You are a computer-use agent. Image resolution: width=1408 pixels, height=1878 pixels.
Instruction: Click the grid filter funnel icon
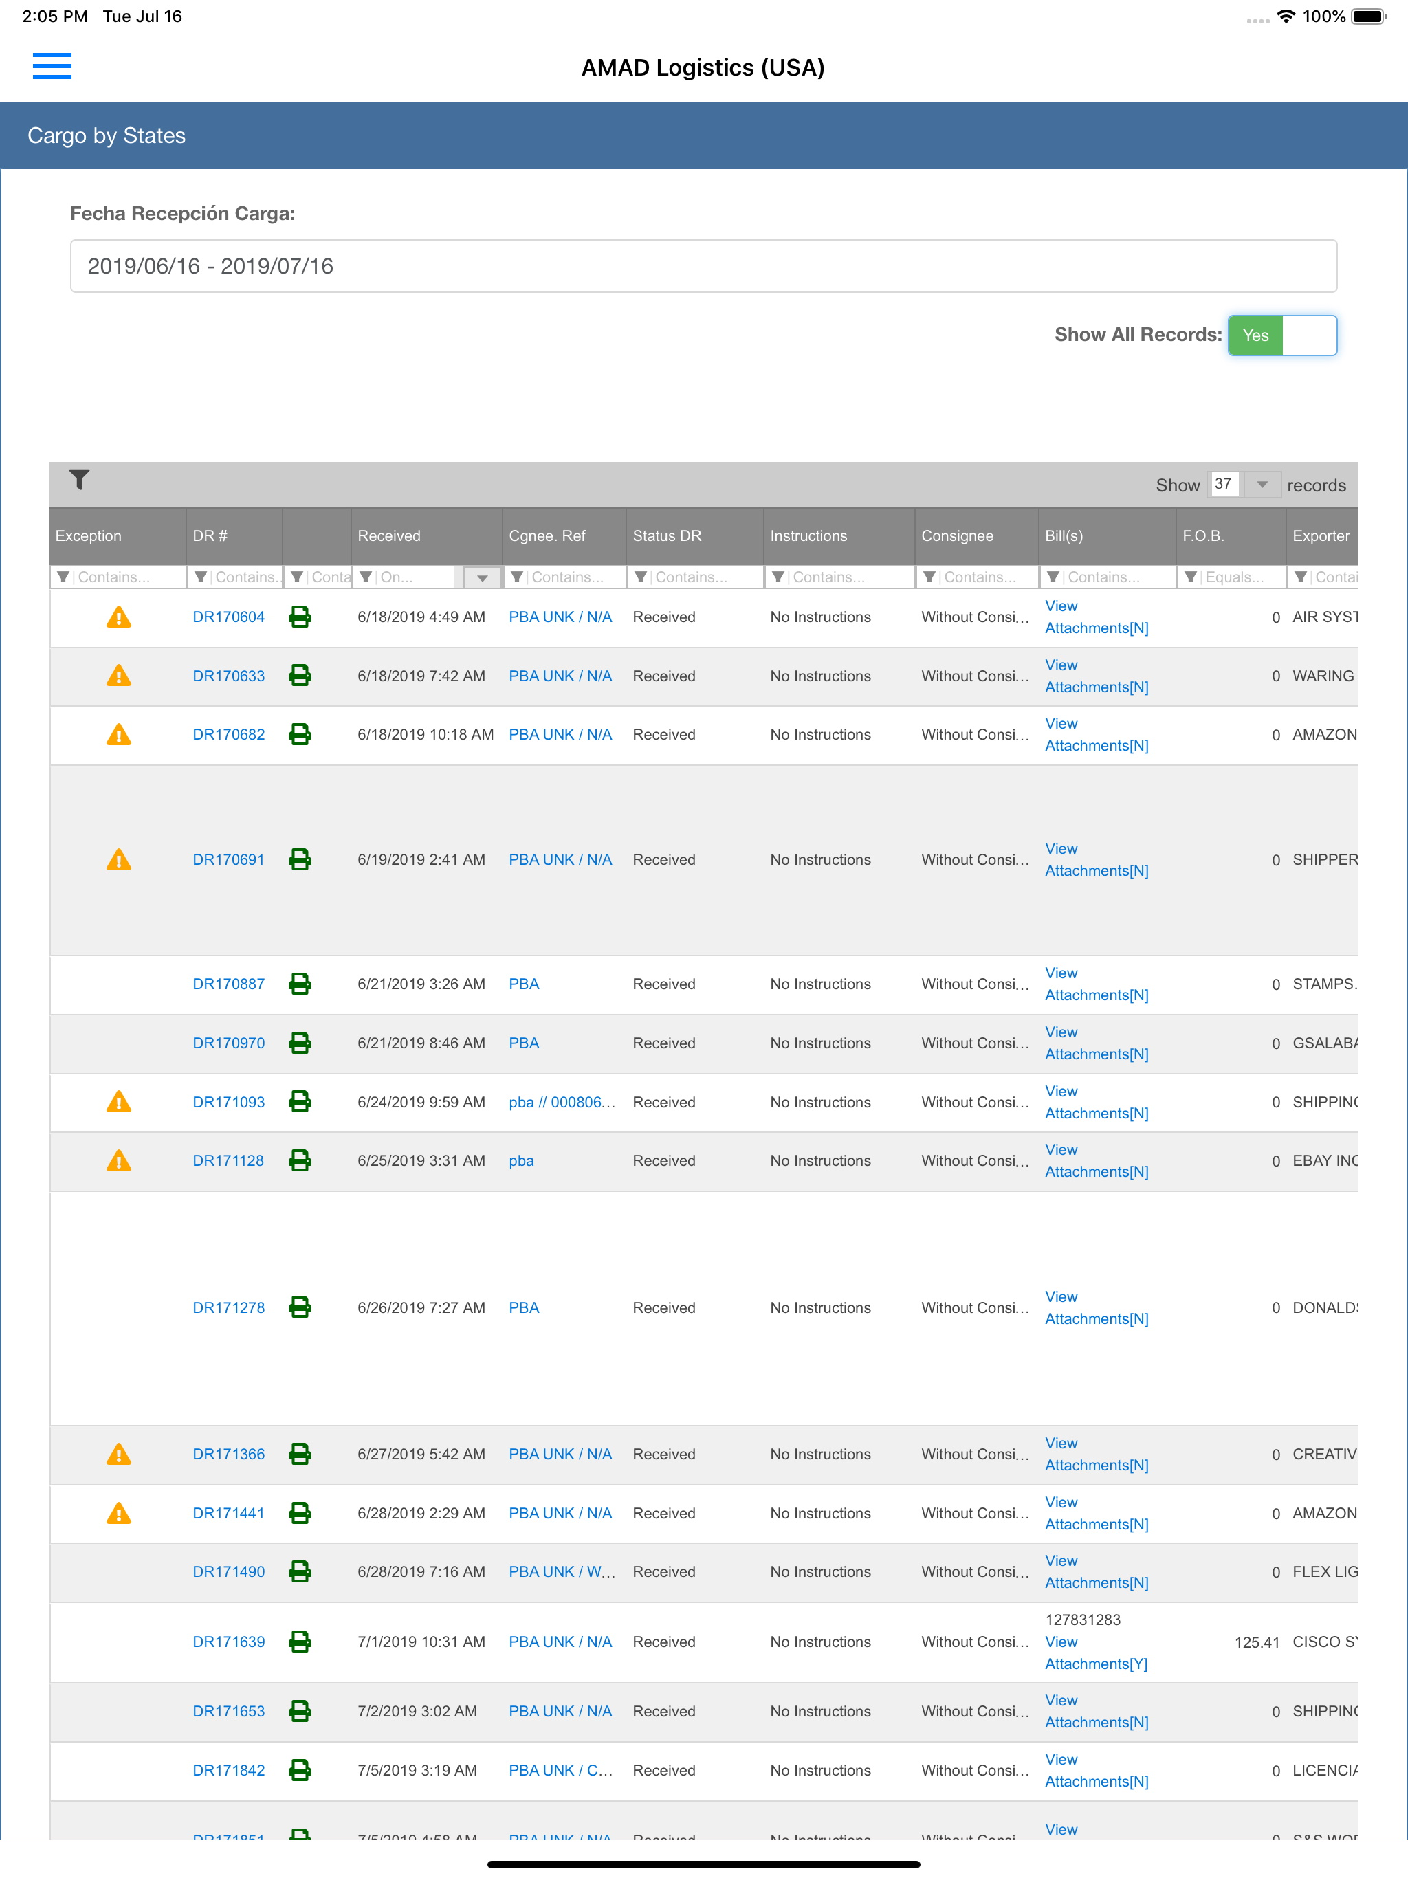pos(79,480)
